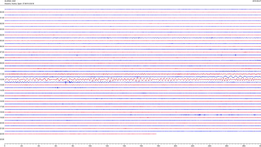The height and width of the screenshot is (147, 261).
Task: Select the 15:30 time label
Action: pos(2,96)
